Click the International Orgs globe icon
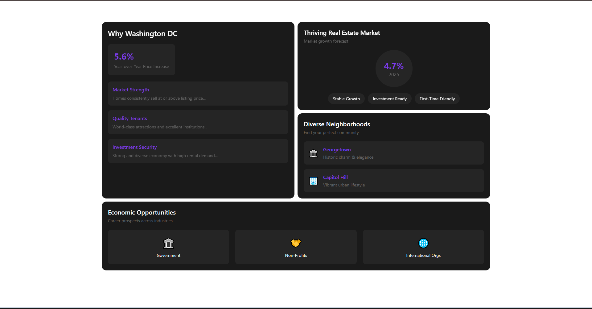The width and height of the screenshot is (592, 309). (x=423, y=243)
